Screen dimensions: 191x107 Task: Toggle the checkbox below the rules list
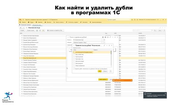tap(74, 69)
